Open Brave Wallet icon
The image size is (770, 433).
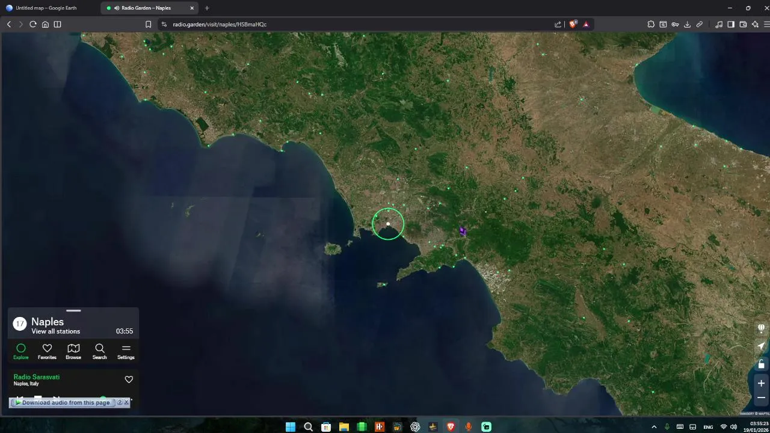(x=743, y=24)
